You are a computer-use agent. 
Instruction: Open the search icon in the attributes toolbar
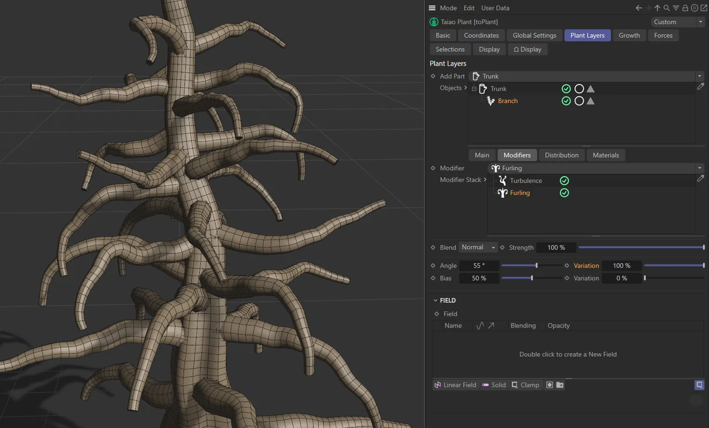click(667, 8)
